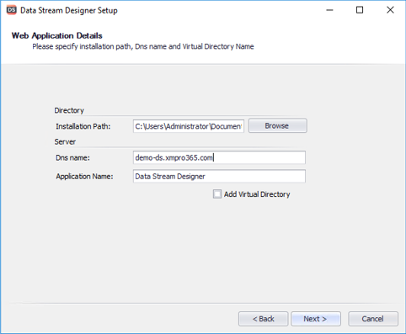Proceed with the Next button
Screen dimensions: 406x334
[316, 319]
